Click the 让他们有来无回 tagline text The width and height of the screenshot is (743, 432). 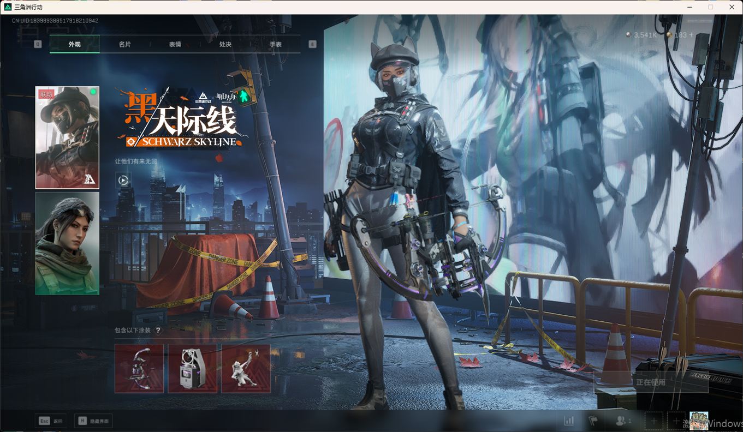point(136,161)
